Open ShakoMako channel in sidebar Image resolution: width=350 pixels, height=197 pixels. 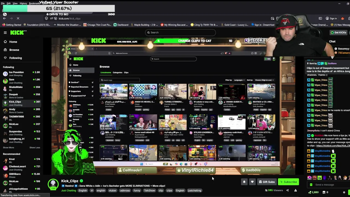(21, 88)
